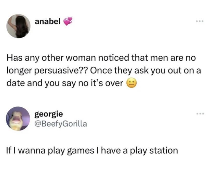This screenshot has height=170, width=211.
Task: Open anabel's profile picture
Action: pyautogui.click(x=18, y=26)
